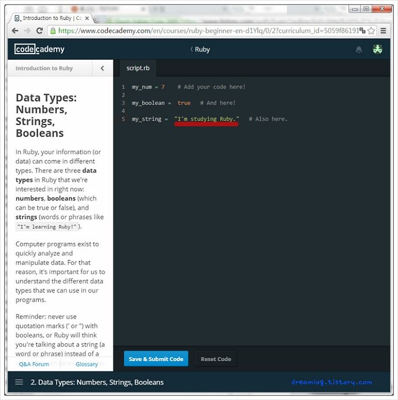Viewport: 398px width, 400px height.
Task: Minimize the browser window
Action: point(355,9)
